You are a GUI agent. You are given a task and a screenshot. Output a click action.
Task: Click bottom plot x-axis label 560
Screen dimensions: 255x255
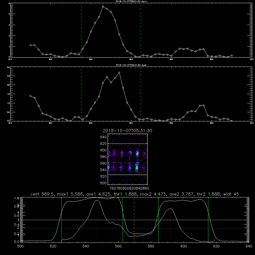(x=118, y=246)
